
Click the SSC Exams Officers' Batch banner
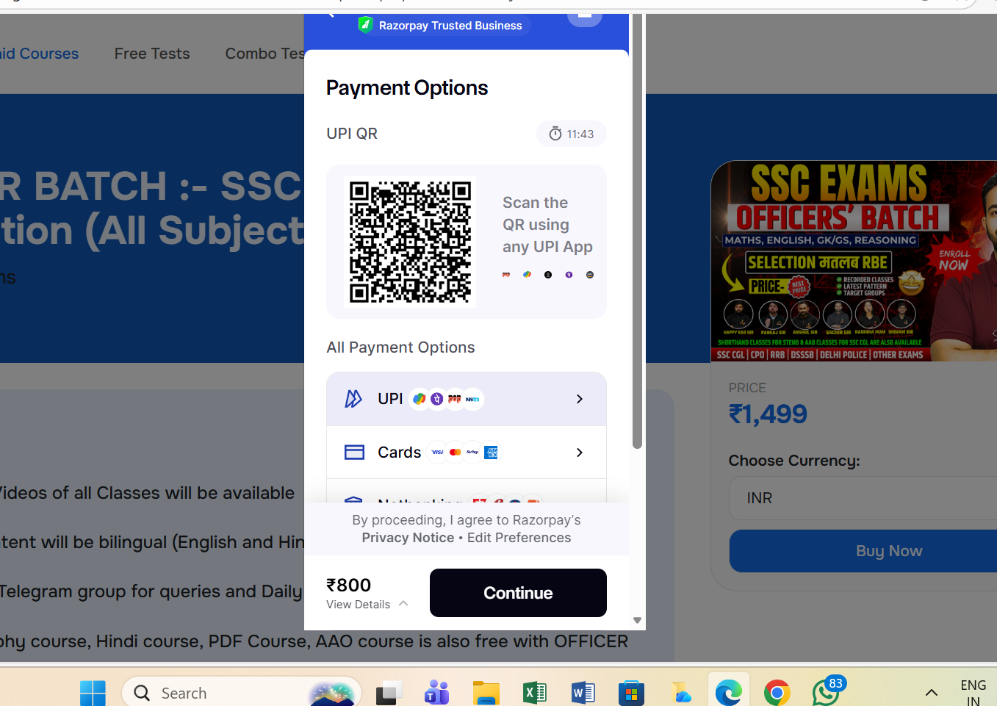coord(854,261)
